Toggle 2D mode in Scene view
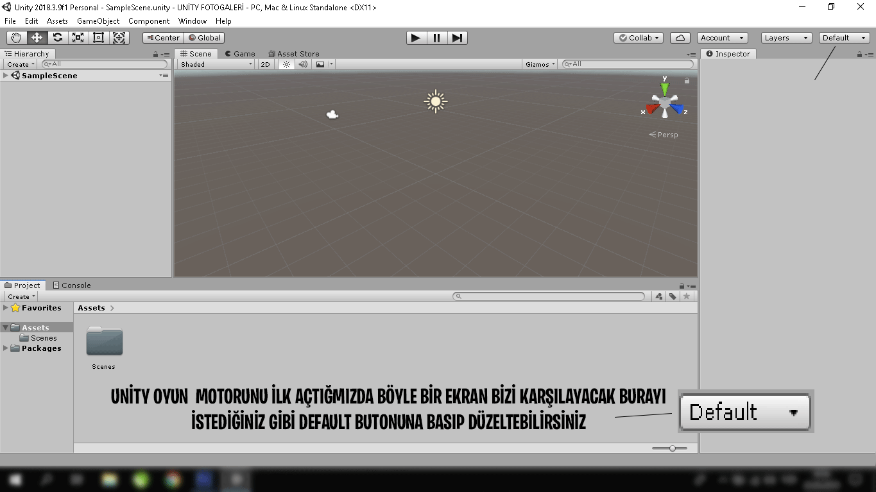Image resolution: width=876 pixels, height=492 pixels. click(266, 64)
